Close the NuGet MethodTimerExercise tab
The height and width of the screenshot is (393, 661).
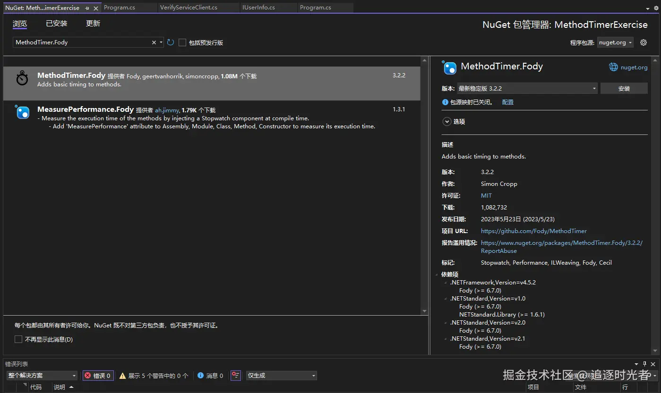96,8
